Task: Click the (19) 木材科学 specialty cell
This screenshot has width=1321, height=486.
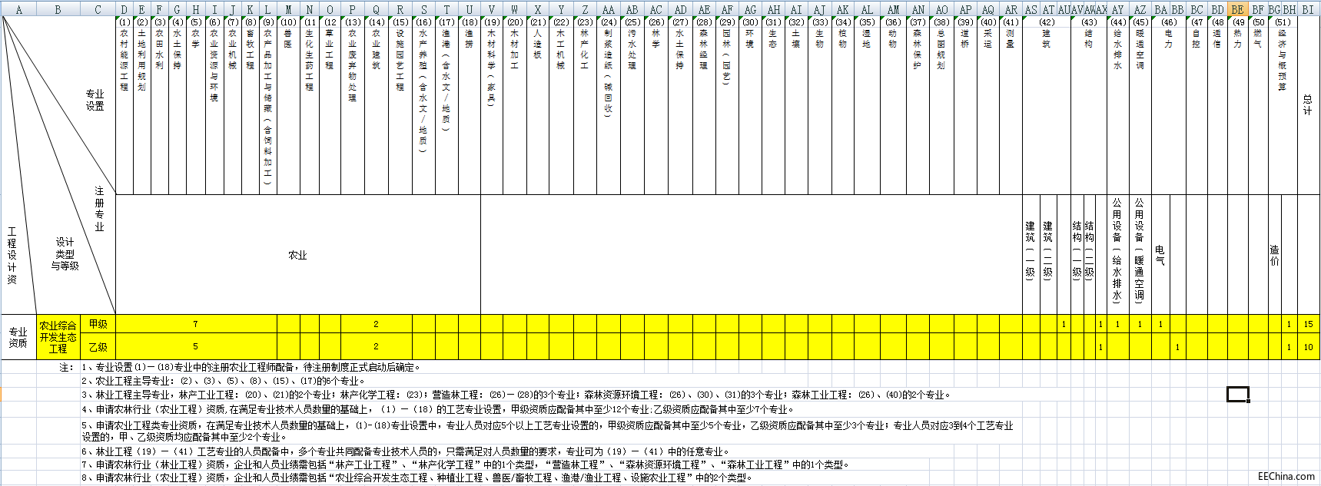Action: 492,105
